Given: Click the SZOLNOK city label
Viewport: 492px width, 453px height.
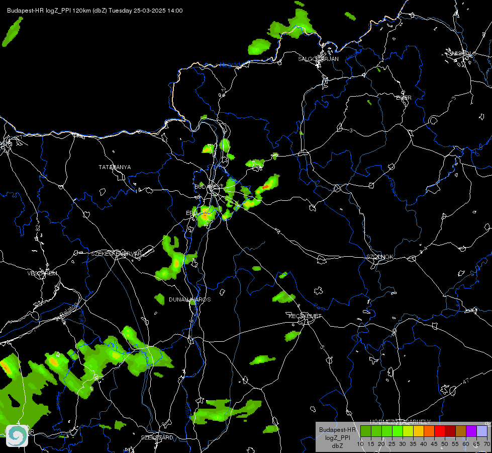Looking at the screenshot, I should pyautogui.click(x=379, y=257).
